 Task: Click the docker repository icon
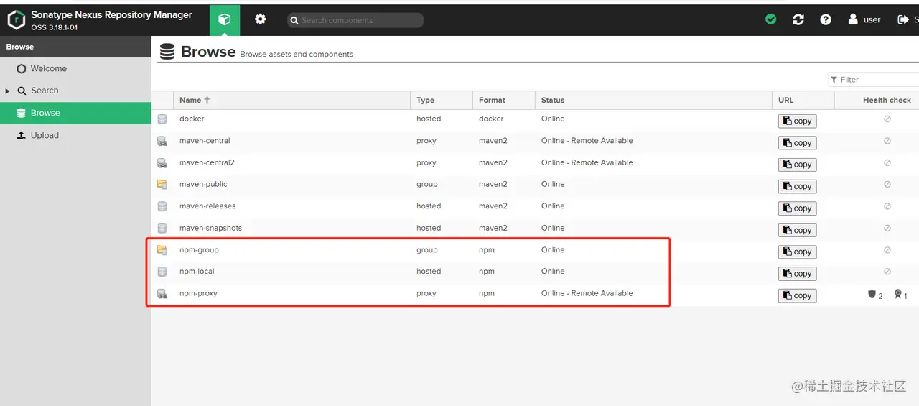tap(162, 119)
